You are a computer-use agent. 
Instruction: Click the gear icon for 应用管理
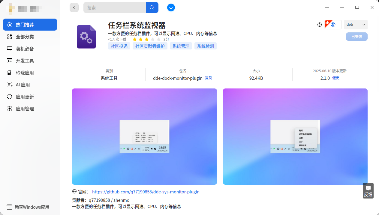(10, 109)
